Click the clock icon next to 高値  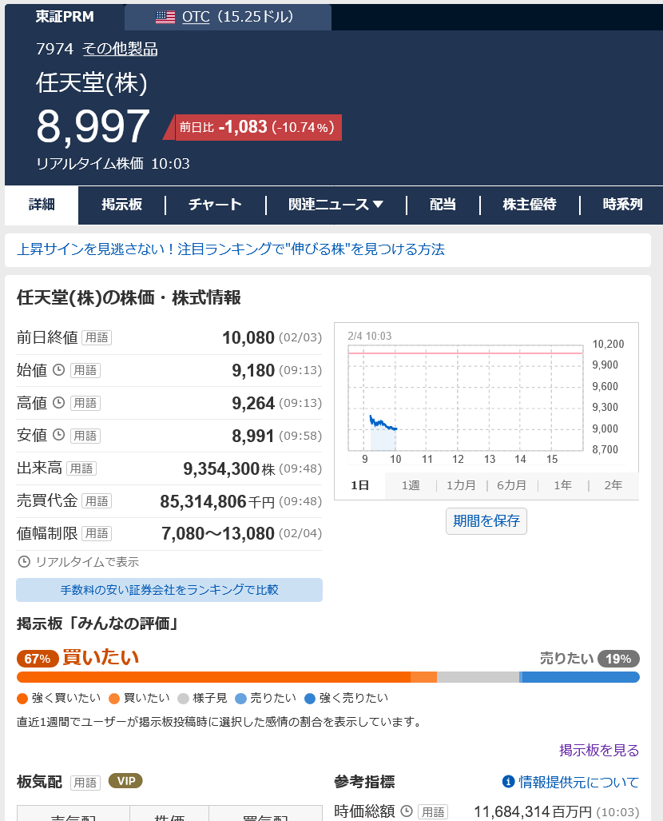pos(58,403)
